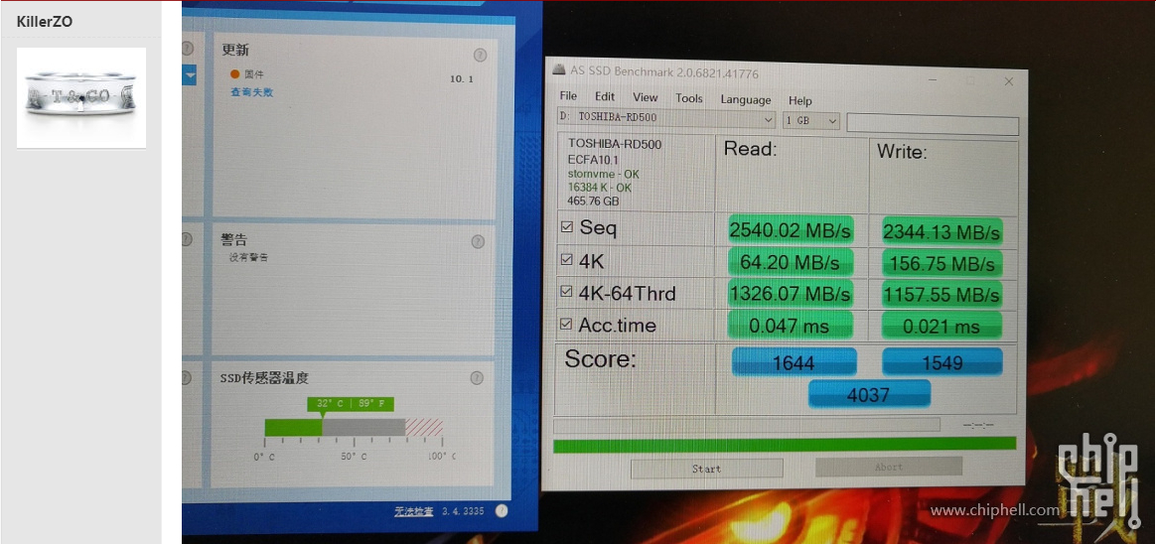1156x544 pixels.
Task: Uncheck the Seq test checkbox
Action: coord(566,227)
